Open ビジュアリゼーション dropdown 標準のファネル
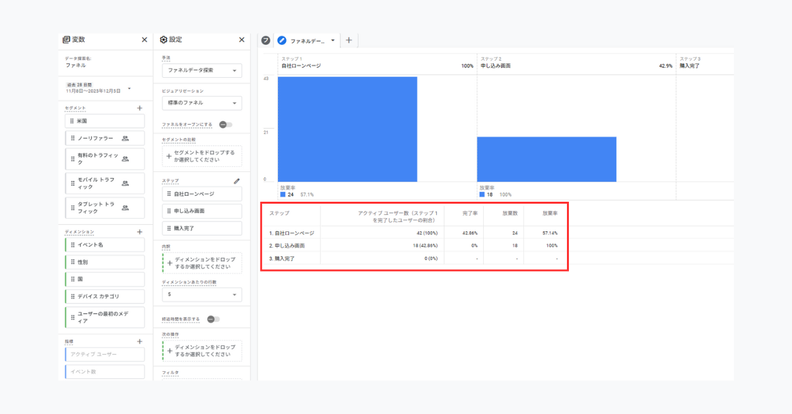This screenshot has width=792, height=414. [201, 103]
